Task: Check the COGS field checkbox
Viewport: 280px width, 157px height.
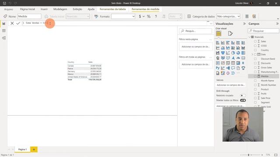Action: pos(255,46)
